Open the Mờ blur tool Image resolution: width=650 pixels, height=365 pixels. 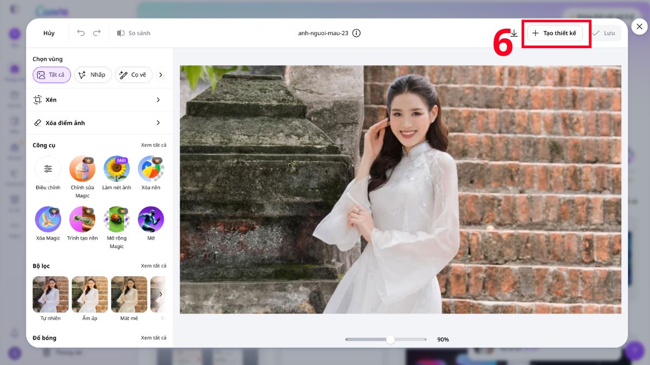[x=151, y=223]
